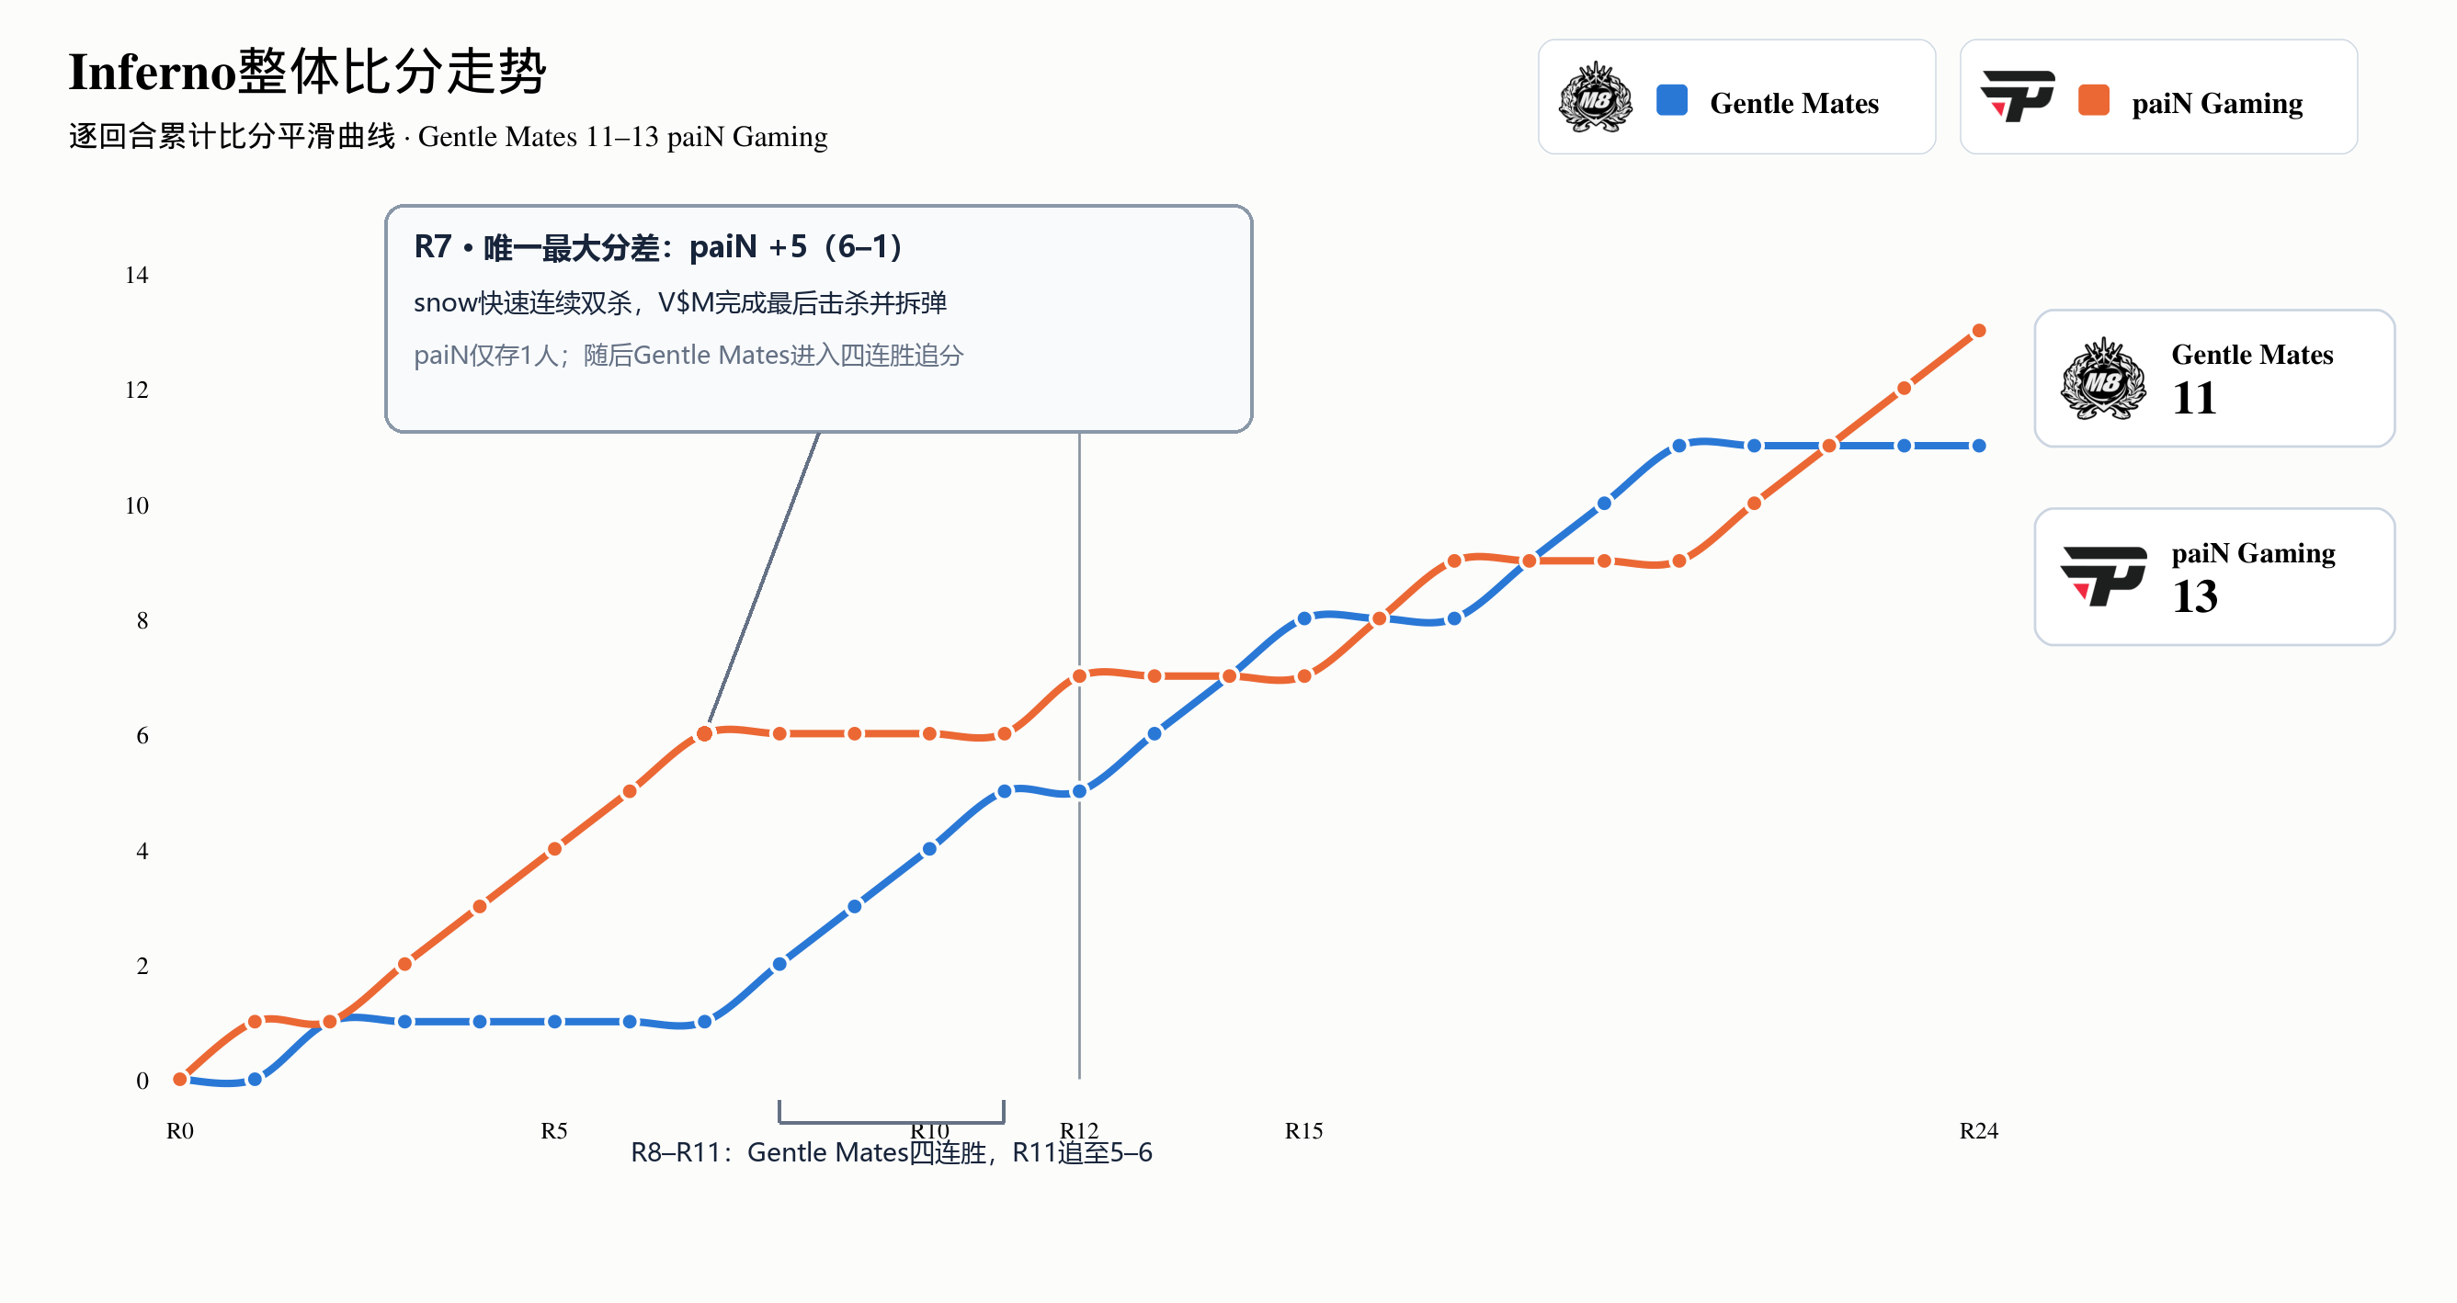
Task: Click the orange paiN Gaming color swatch
Action: click(2094, 100)
